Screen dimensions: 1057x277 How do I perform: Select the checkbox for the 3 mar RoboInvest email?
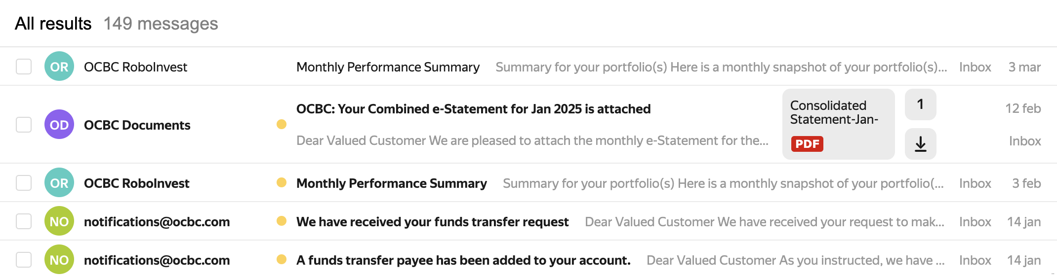coord(24,67)
